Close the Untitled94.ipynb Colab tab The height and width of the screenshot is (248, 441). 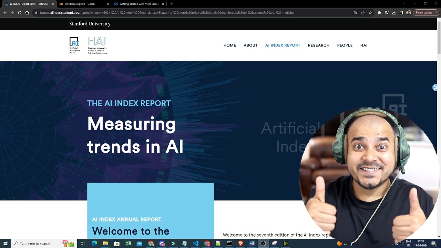tap(108, 4)
